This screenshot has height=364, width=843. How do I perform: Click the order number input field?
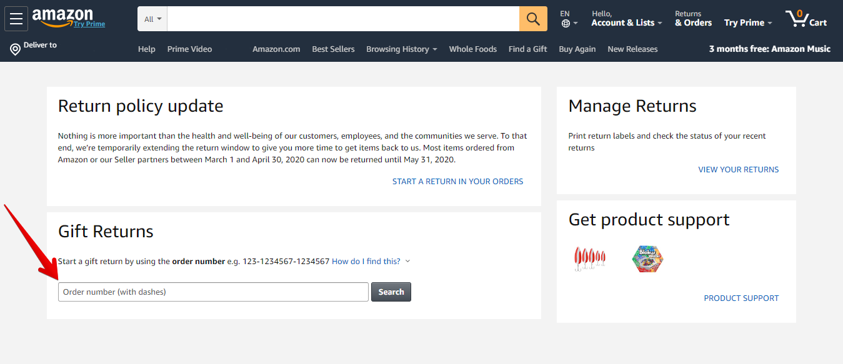(x=212, y=292)
